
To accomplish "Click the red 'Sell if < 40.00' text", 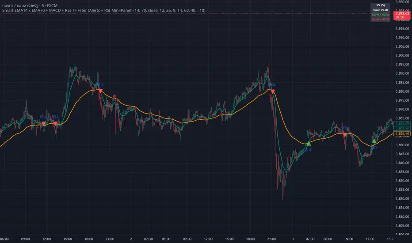I will [x=381, y=19].
